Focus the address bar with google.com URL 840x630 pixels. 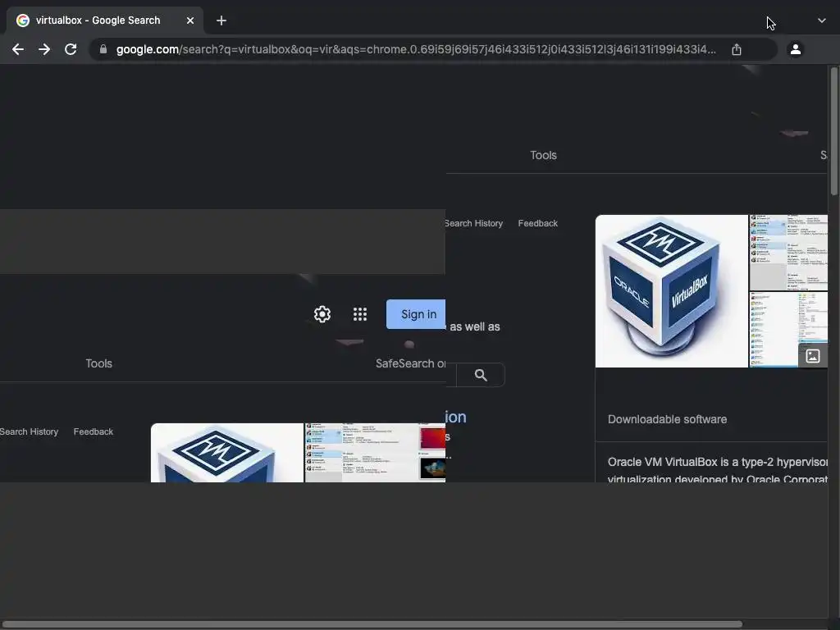(x=416, y=49)
